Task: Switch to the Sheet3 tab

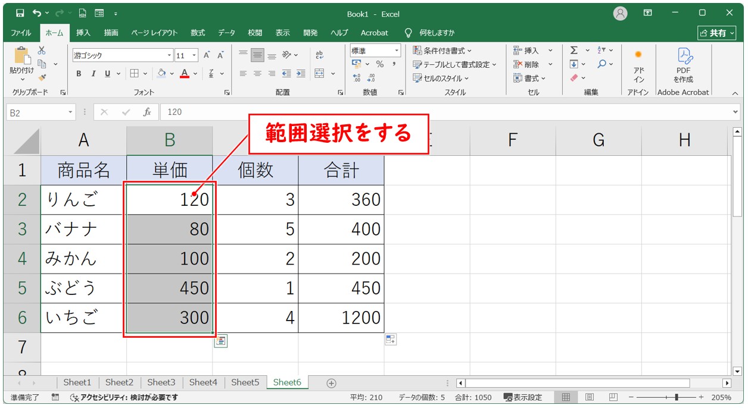Action: 161,382
